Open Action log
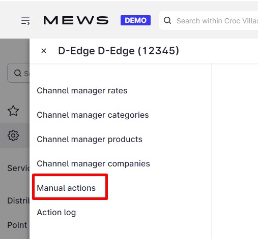258x239 pixels. [56, 213]
